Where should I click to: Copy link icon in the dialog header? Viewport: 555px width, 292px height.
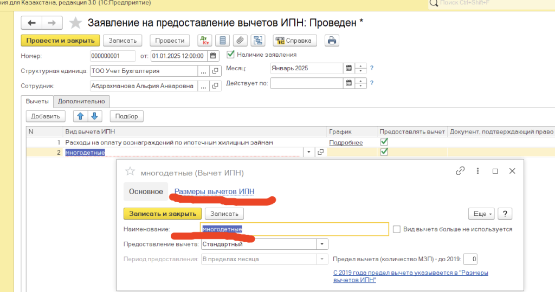pyautogui.click(x=460, y=171)
